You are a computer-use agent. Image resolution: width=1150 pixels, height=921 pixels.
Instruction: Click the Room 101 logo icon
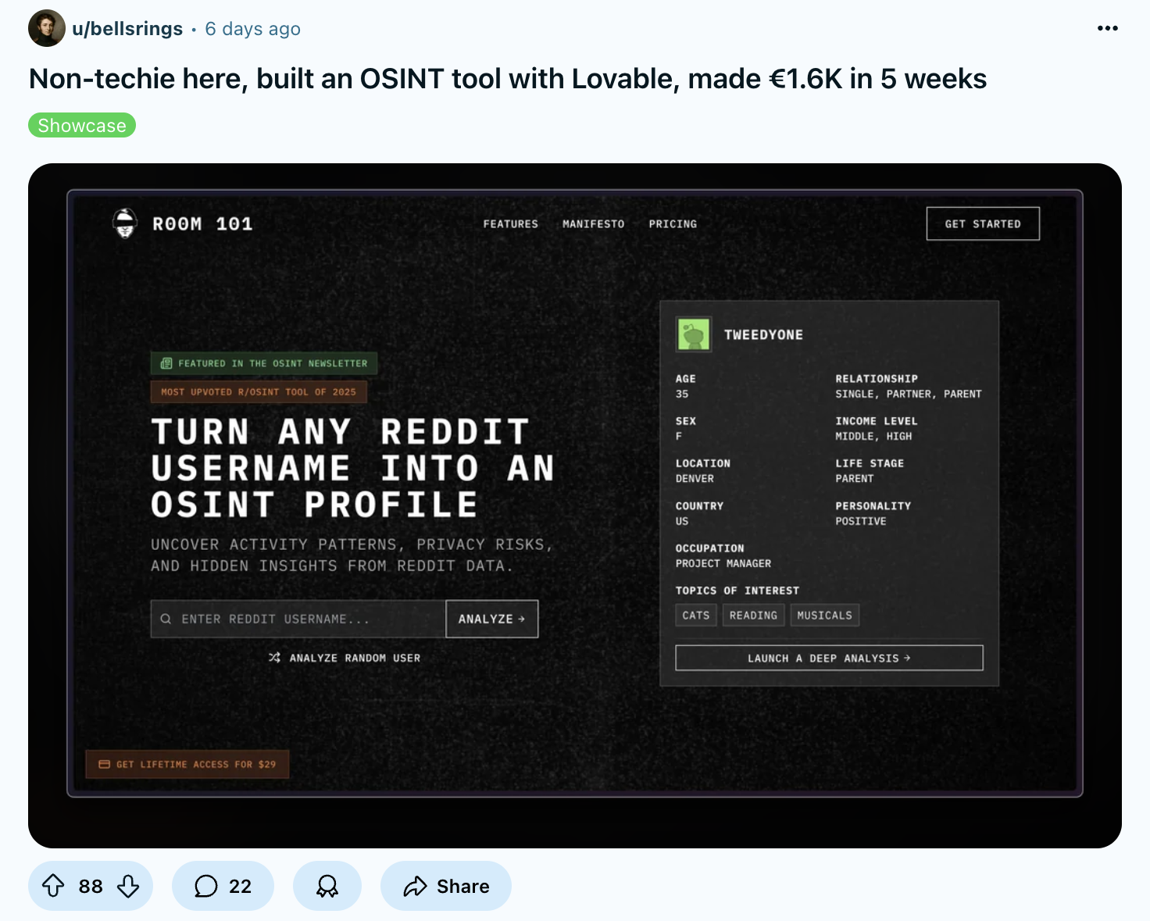[x=125, y=223]
